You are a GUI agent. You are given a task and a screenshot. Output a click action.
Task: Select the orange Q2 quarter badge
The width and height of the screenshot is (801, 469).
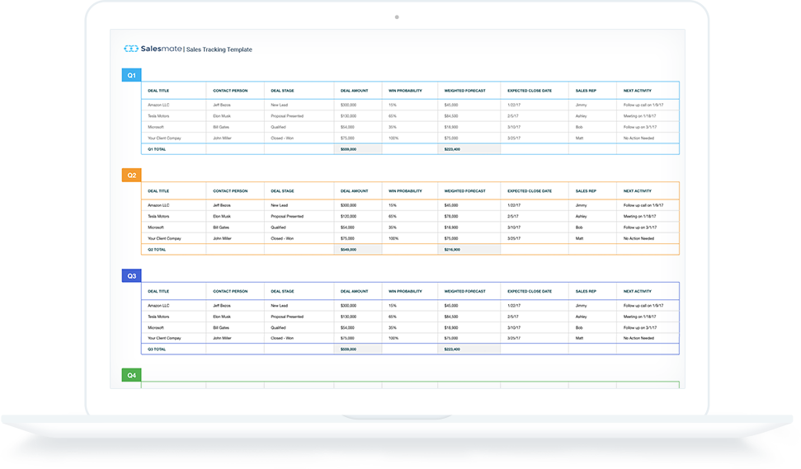coord(131,175)
